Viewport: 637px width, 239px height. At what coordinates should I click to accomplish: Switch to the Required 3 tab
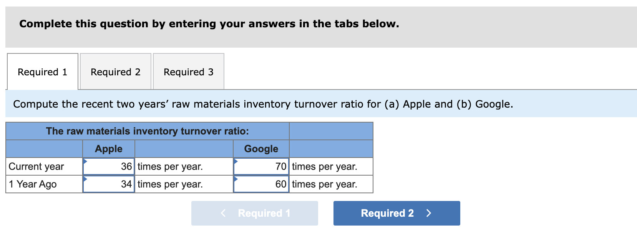(x=188, y=72)
